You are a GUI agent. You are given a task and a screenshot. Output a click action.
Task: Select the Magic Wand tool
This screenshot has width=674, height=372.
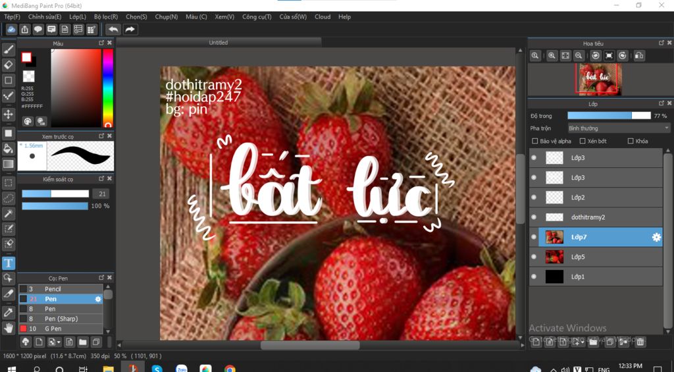click(x=8, y=213)
